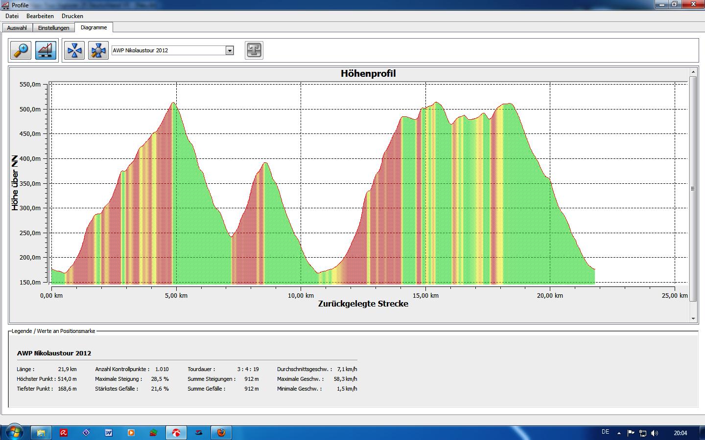Click the blue arrows icon with magnifier
705x440 pixels.
98,50
